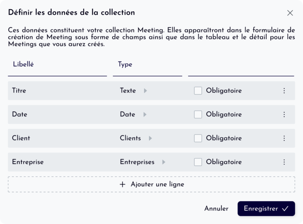Select the Entreprise label field
This screenshot has width=303, height=224.
click(59, 162)
